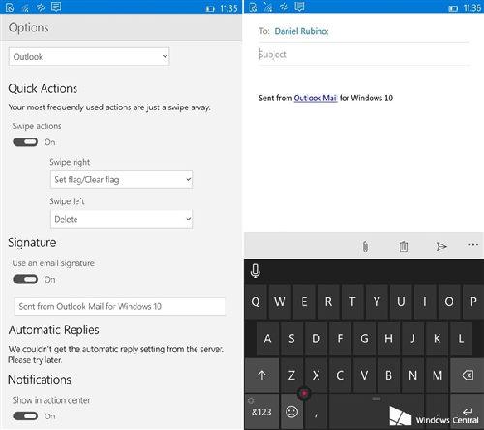Viewport: 484px width, 430px height.
Task: Tap the I key
Action: pos(425,302)
